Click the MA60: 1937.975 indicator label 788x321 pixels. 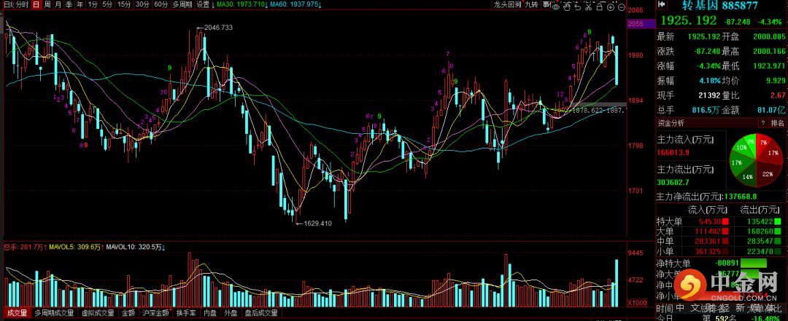[x=295, y=4]
